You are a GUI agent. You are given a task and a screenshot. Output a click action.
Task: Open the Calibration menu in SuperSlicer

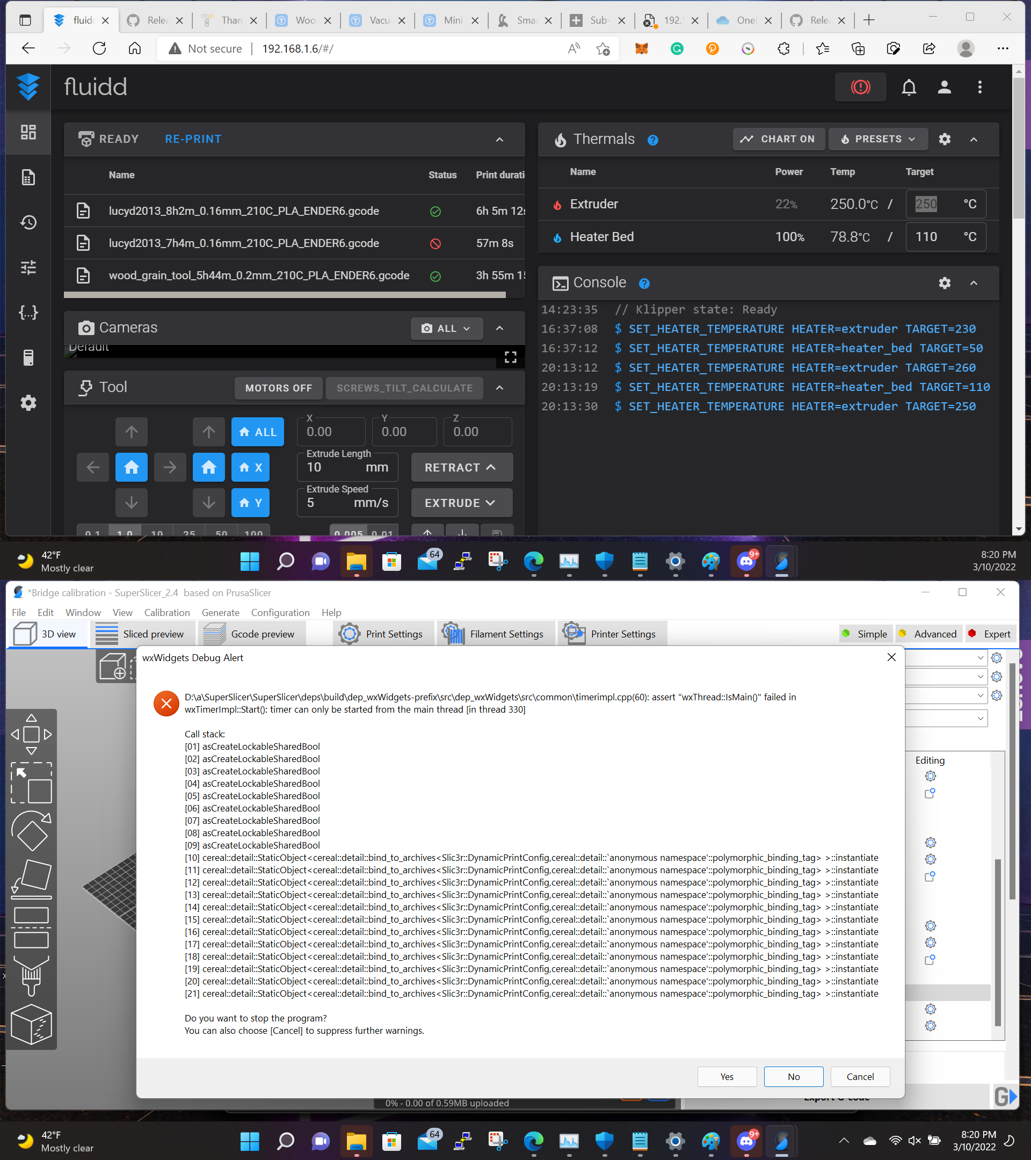point(166,612)
